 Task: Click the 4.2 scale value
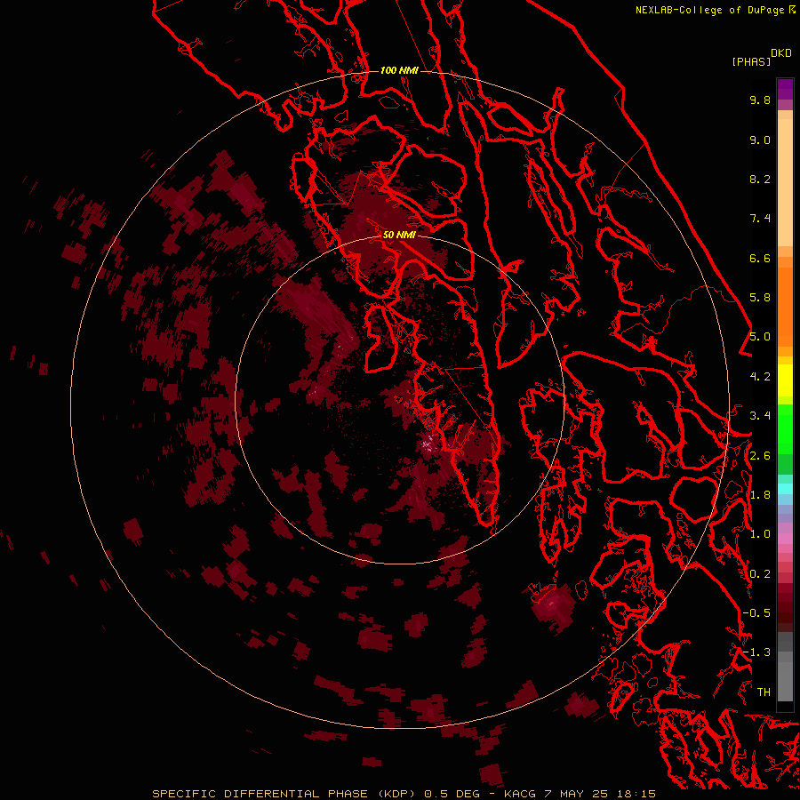point(760,377)
